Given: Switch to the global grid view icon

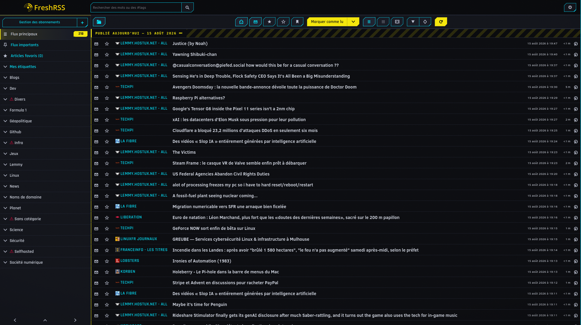Looking at the screenshot, I should (x=383, y=22).
